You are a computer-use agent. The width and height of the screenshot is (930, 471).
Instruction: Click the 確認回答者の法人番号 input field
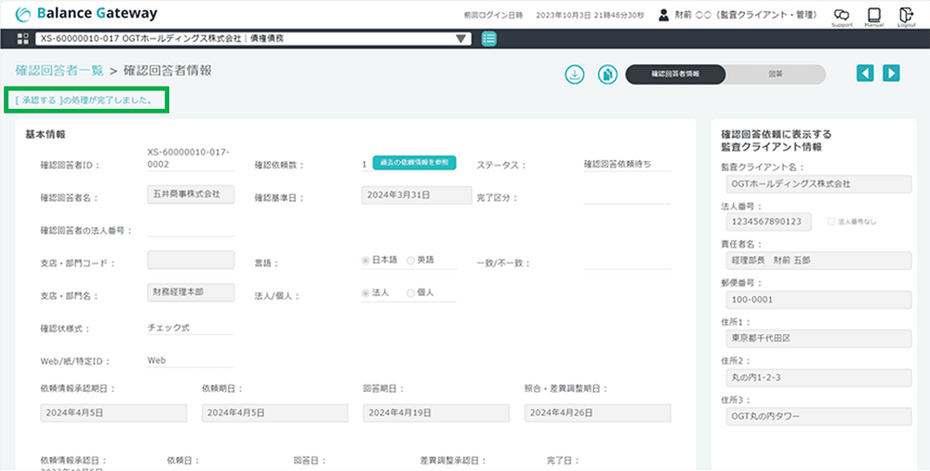click(191, 229)
